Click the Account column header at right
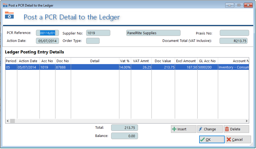 click(234, 61)
